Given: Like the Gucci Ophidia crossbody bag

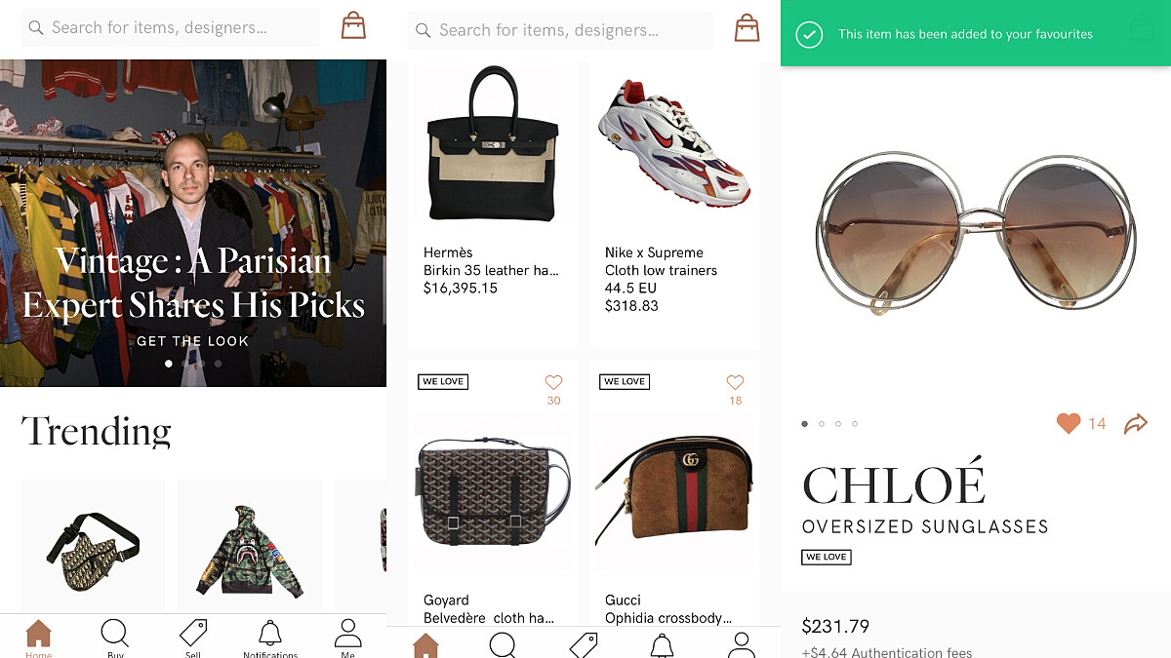Looking at the screenshot, I should tap(735, 383).
